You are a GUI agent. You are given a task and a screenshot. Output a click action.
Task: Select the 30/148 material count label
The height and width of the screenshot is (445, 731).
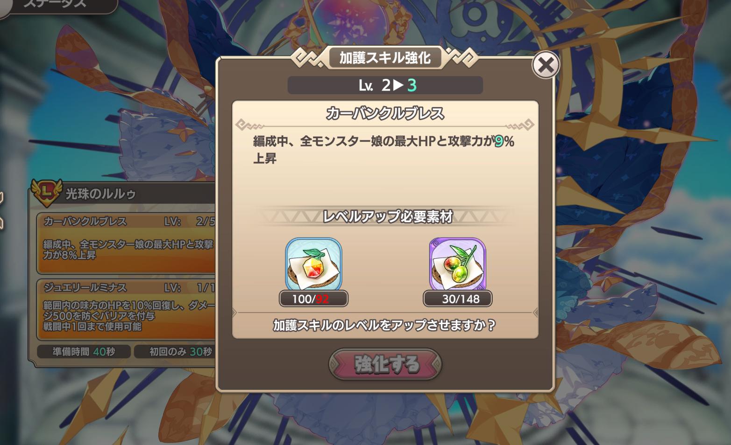[x=457, y=299]
